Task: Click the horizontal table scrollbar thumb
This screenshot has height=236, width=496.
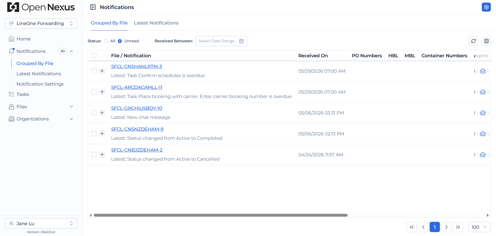Action: pyautogui.click(x=221, y=215)
